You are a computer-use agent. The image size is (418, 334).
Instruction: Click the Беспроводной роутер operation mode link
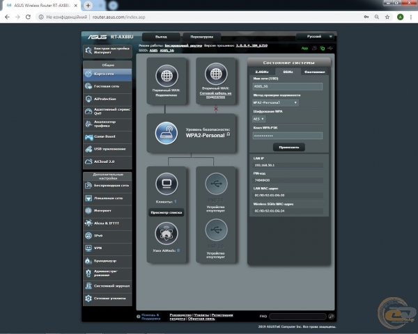(x=183, y=45)
